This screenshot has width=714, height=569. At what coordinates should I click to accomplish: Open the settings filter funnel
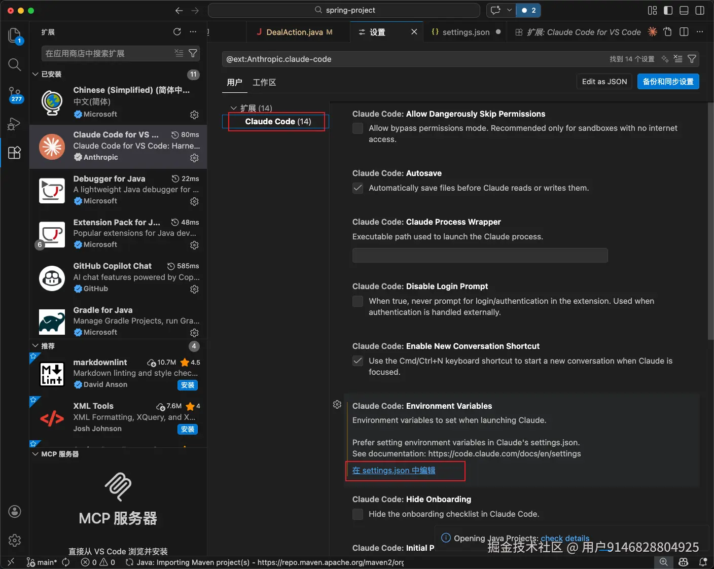692,59
